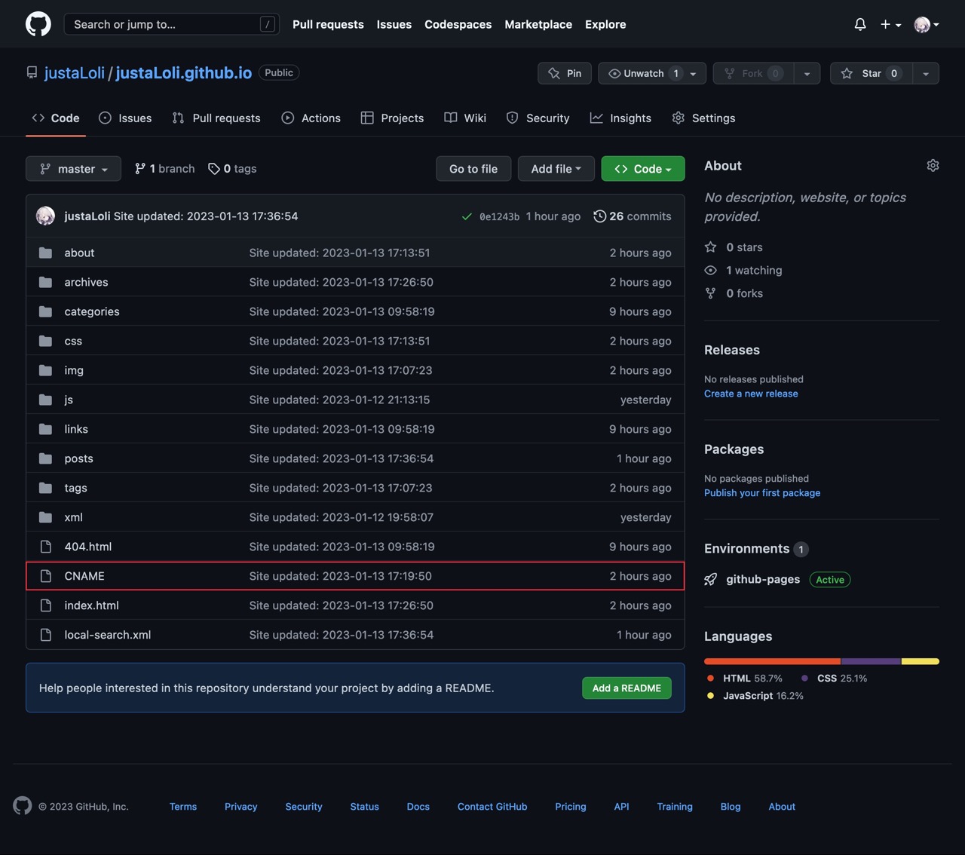Image resolution: width=965 pixels, height=855 pixels.
Task: Click the 404.html file icon
Action: pos(45,547)
